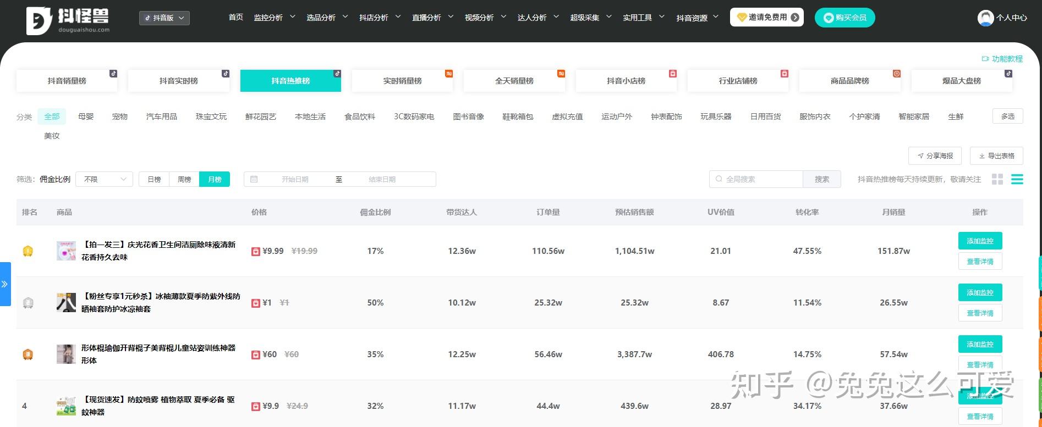Viewport: 1042px width, 427px height.
Task: Expand the 选品分析 menu
Action: pyautogui.click(x=327, y=18)
